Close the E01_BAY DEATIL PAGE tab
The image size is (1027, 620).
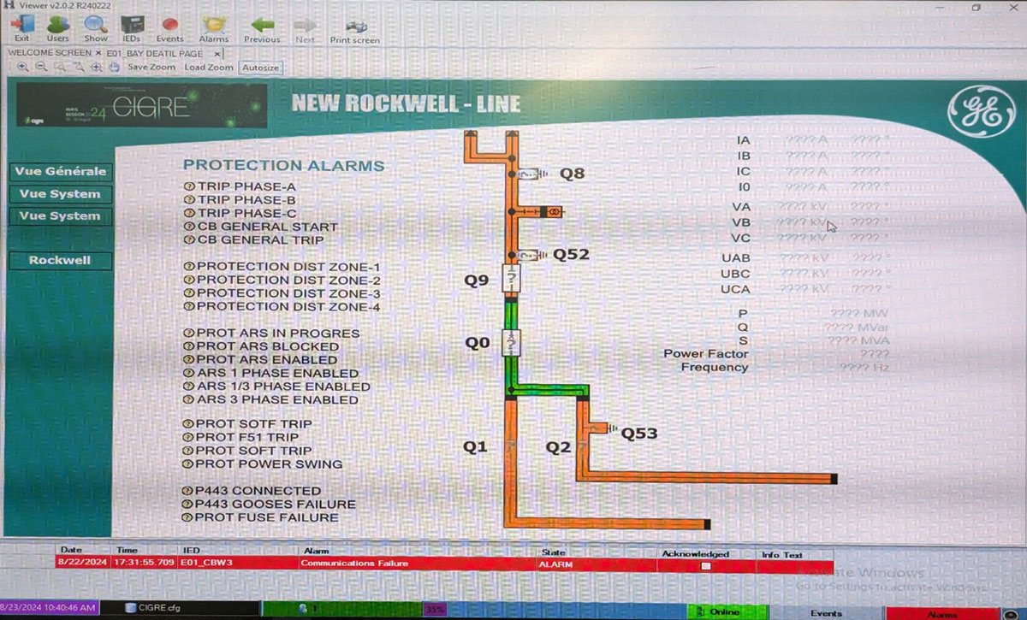coord(217,53)
